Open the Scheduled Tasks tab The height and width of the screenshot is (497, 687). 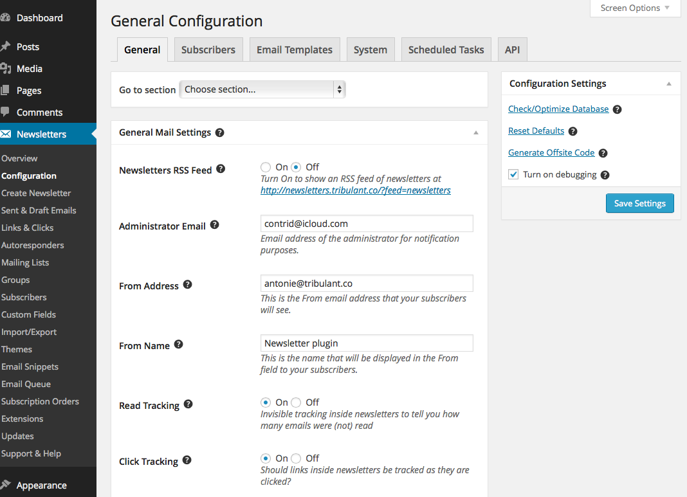(446, 50)
